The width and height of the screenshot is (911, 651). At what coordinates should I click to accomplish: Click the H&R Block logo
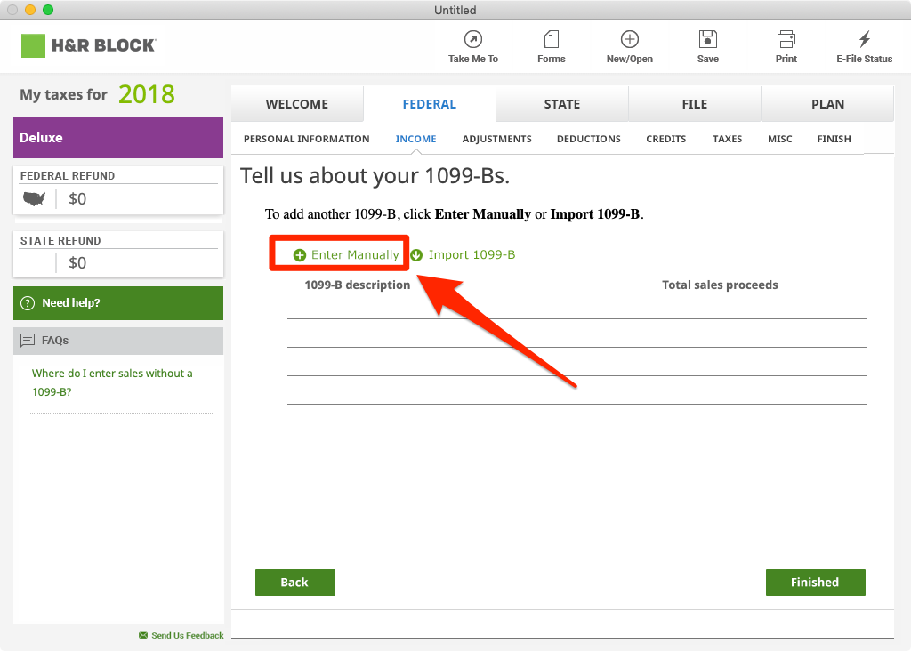pos(88,45)
